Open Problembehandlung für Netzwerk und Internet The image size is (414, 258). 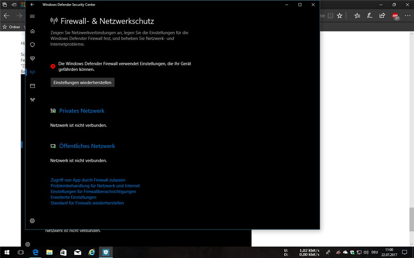click(x=95, y=186)
